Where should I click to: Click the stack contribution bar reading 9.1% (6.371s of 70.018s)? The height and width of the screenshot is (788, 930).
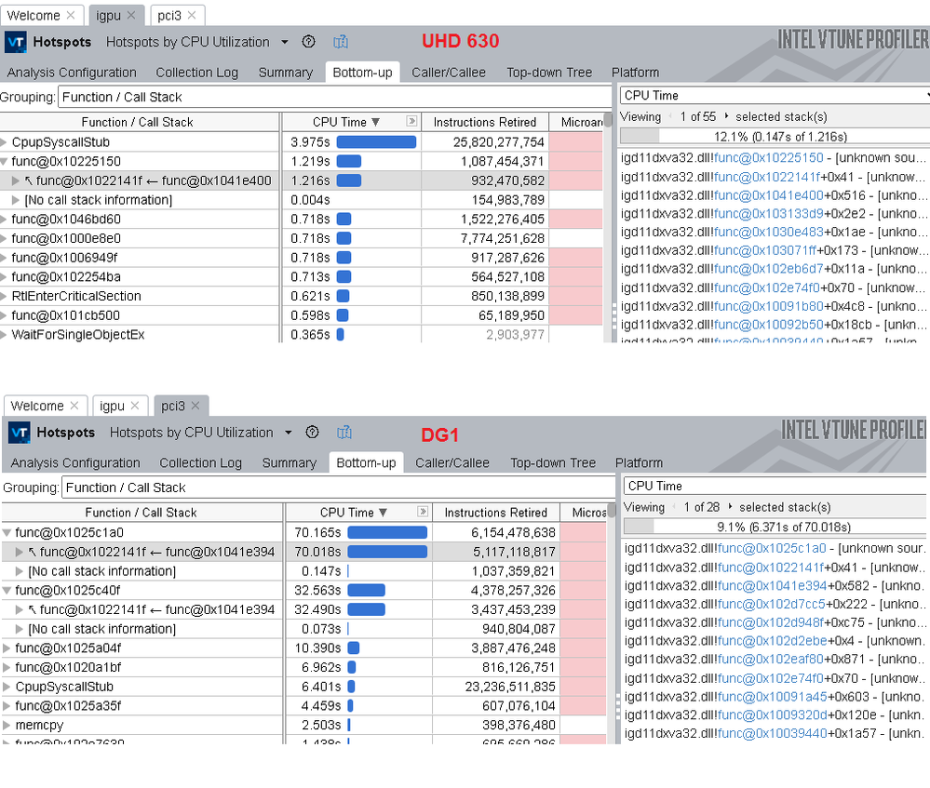click(775, 528)
